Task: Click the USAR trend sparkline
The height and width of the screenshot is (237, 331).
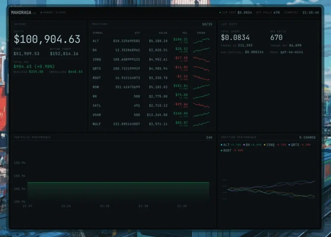Action: [x=201, y=115]
